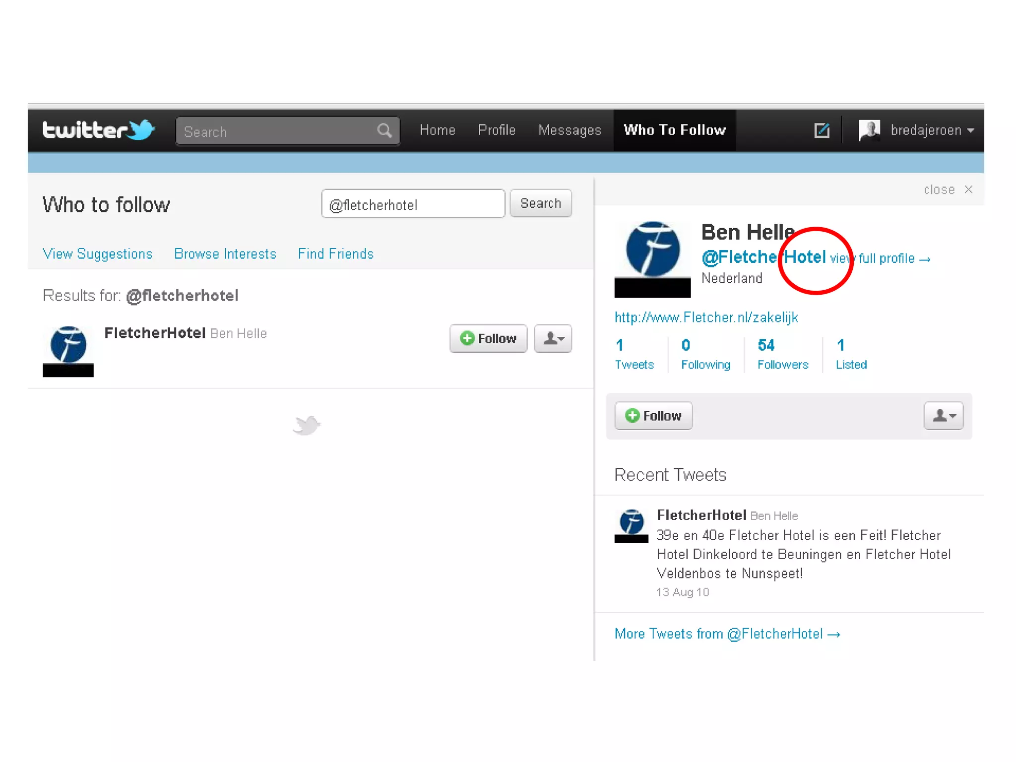Viewport: 1016px width, 762px height.
Task: Click the magnifier icon in top search bar
Action: pyautogui.click(x=384, y=131)
